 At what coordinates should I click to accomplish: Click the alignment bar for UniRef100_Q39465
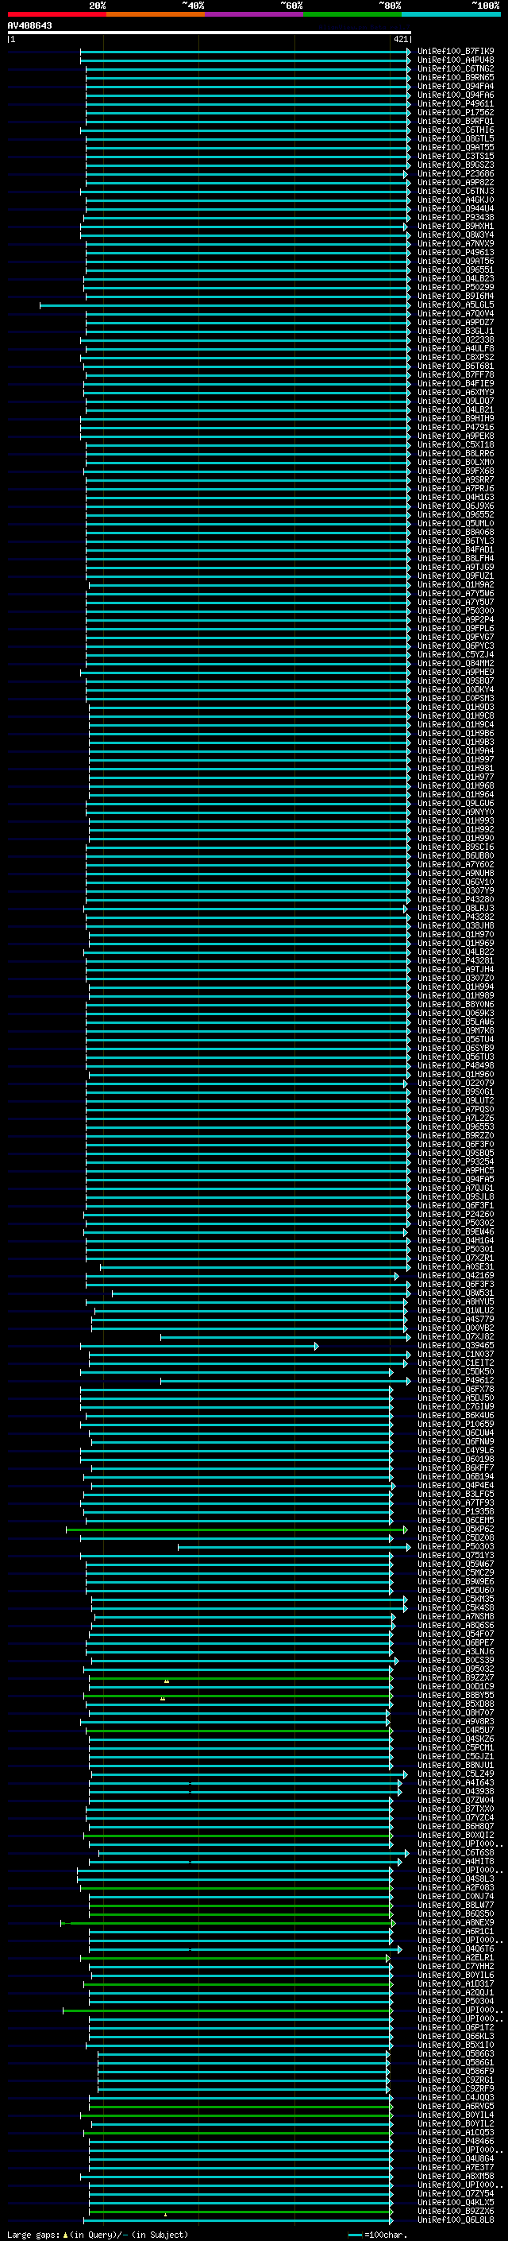coord(200,1346)
